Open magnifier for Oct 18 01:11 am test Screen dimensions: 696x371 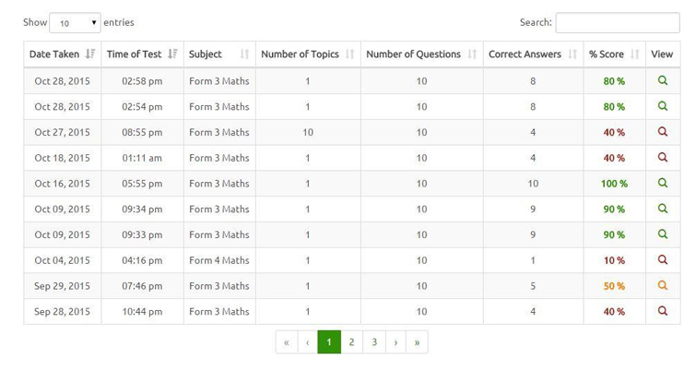(x=662, y=158)
